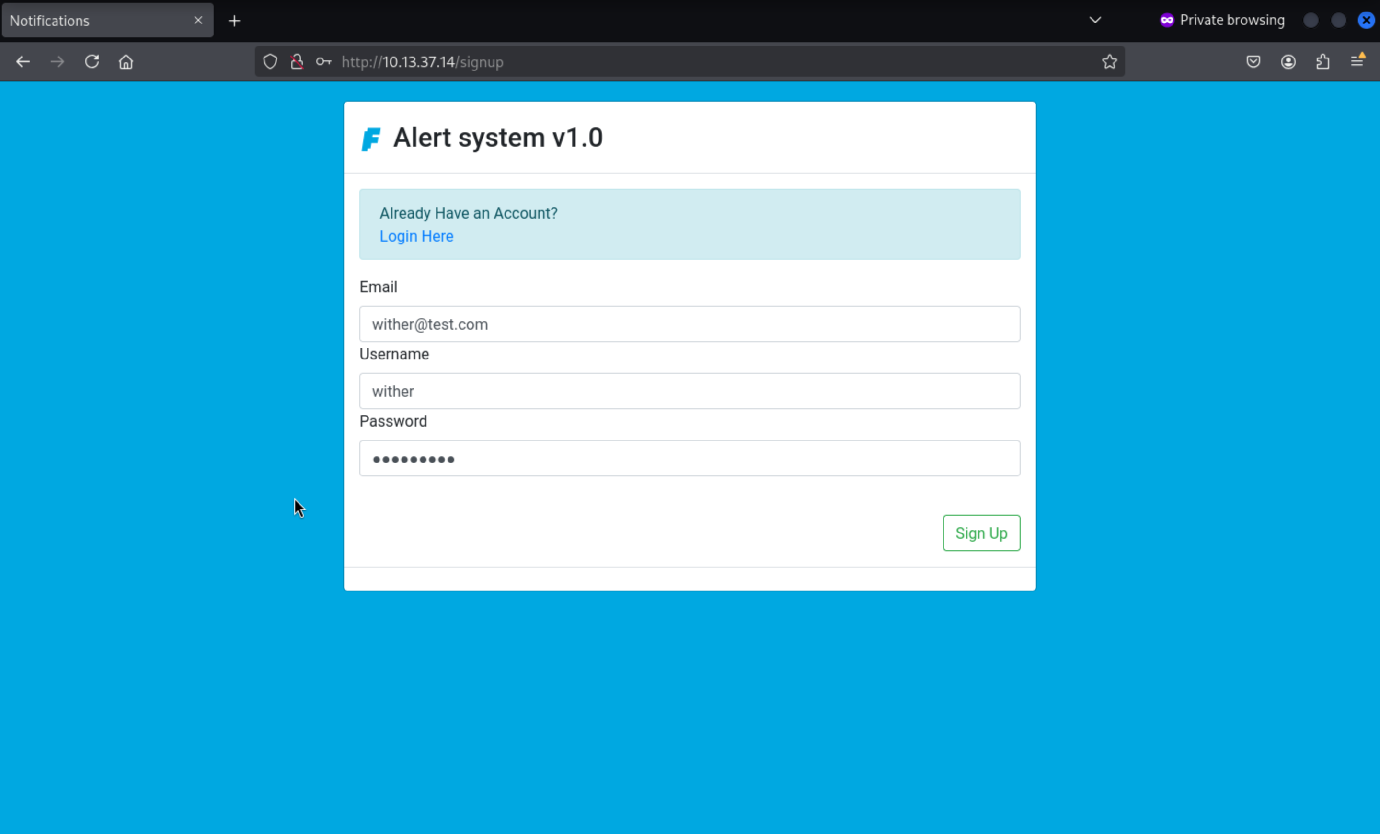Reload the current page
The height and width of the screenshot is (834, 1380).
[92, 62]
